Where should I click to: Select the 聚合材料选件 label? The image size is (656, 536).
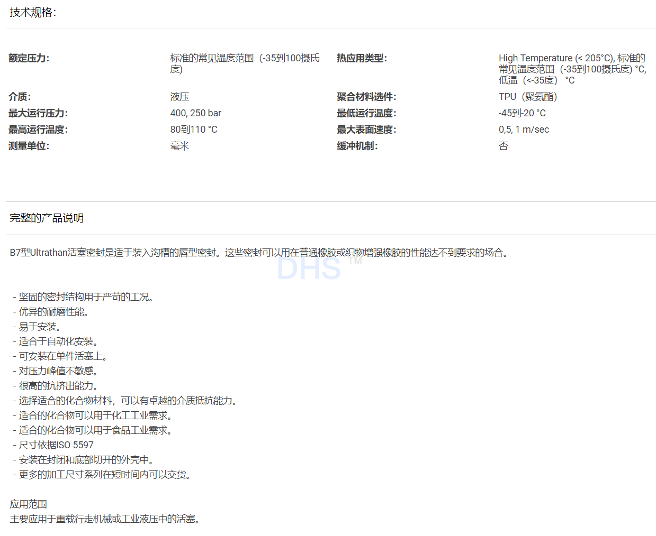[366, 97]
